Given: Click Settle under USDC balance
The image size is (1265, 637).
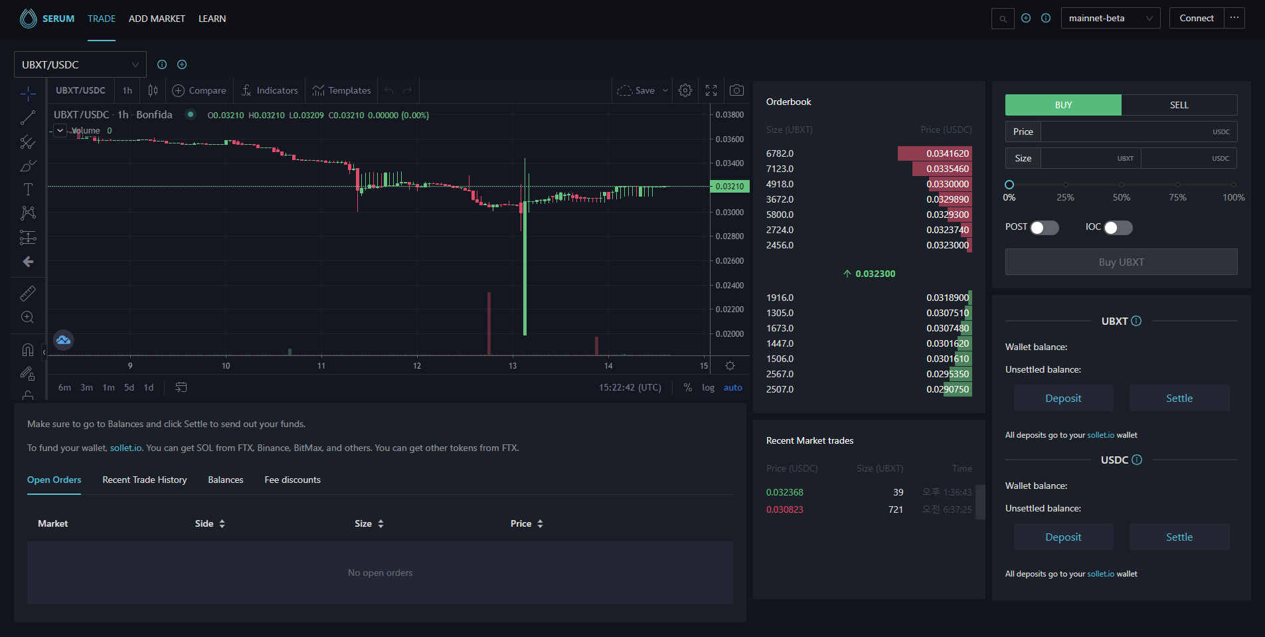Looking at the screenshot, I should (1179, 537).
